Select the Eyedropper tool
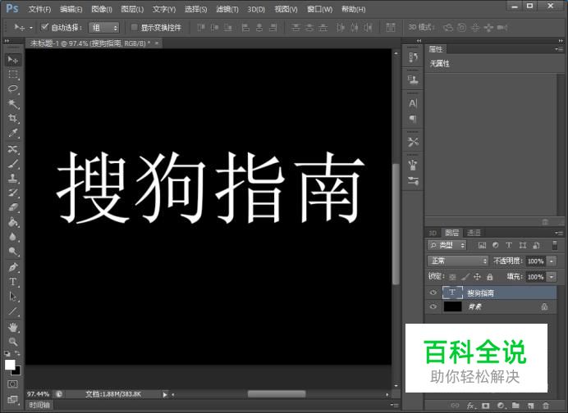568x413 pixels. [13, 133]
